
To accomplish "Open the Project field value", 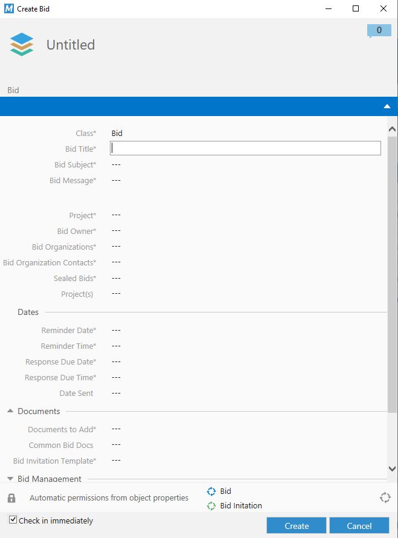I will [117, 215].
